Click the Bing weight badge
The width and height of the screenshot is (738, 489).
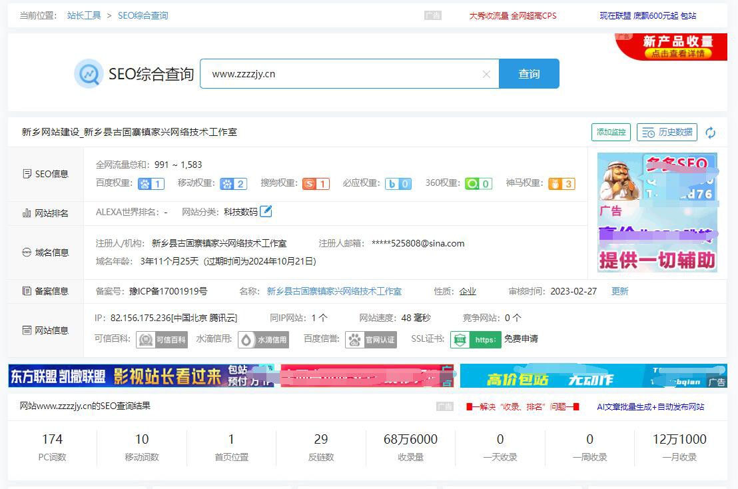(398, 184)
